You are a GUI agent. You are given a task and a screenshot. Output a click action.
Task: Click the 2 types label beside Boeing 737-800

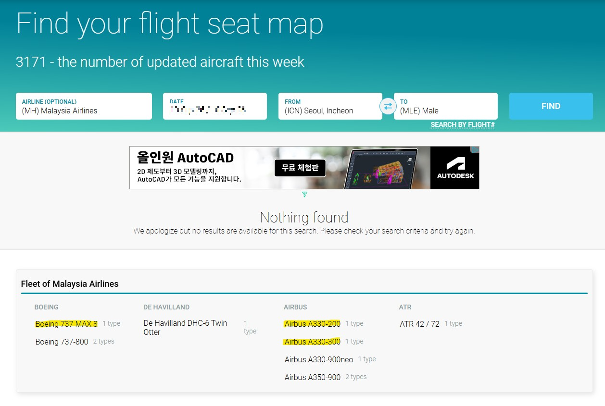tap(104, 342)
